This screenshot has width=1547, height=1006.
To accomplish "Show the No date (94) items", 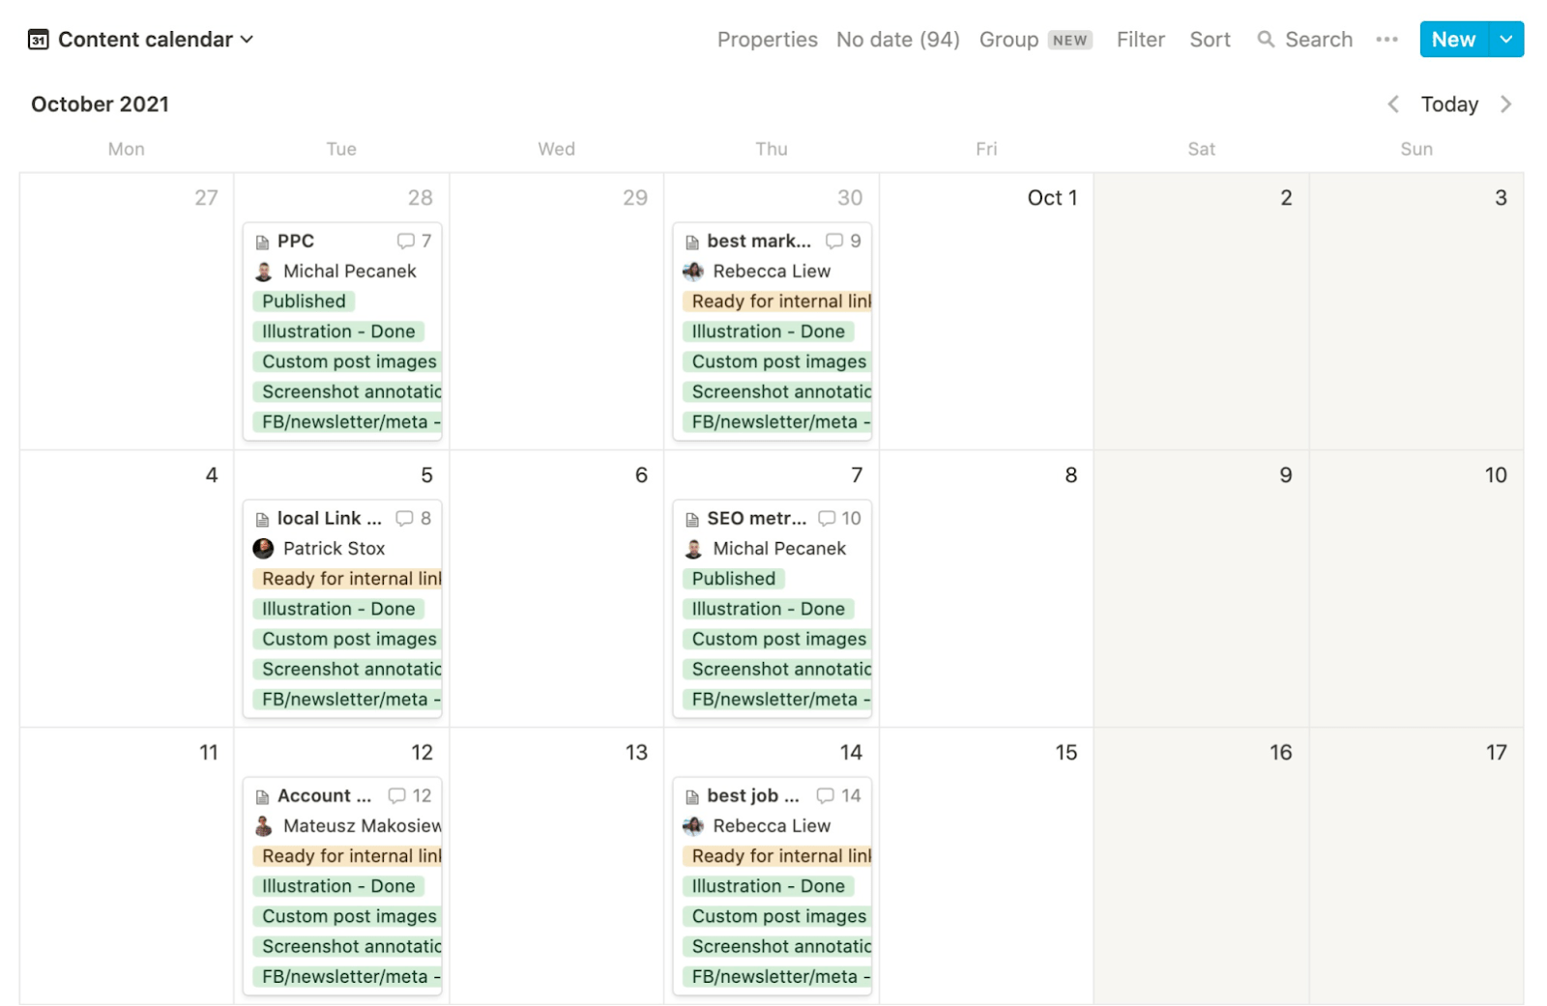I will (897, 40).
